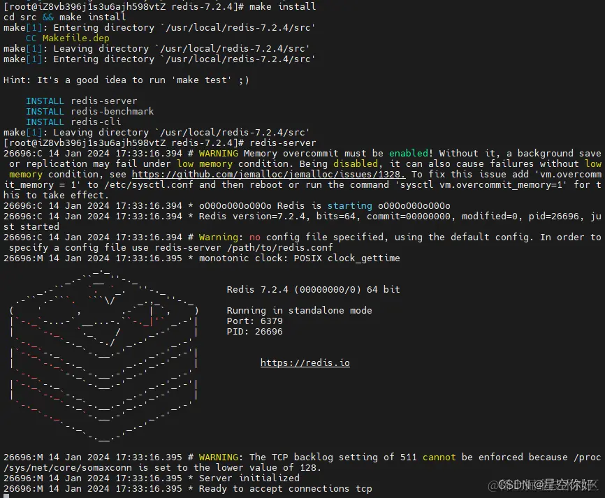Click the 'Port: 6379' text

[x=255, y=321]
